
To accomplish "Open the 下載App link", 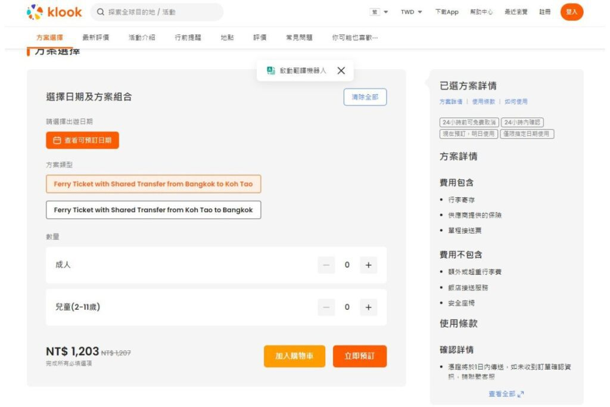I will (447, 12).
